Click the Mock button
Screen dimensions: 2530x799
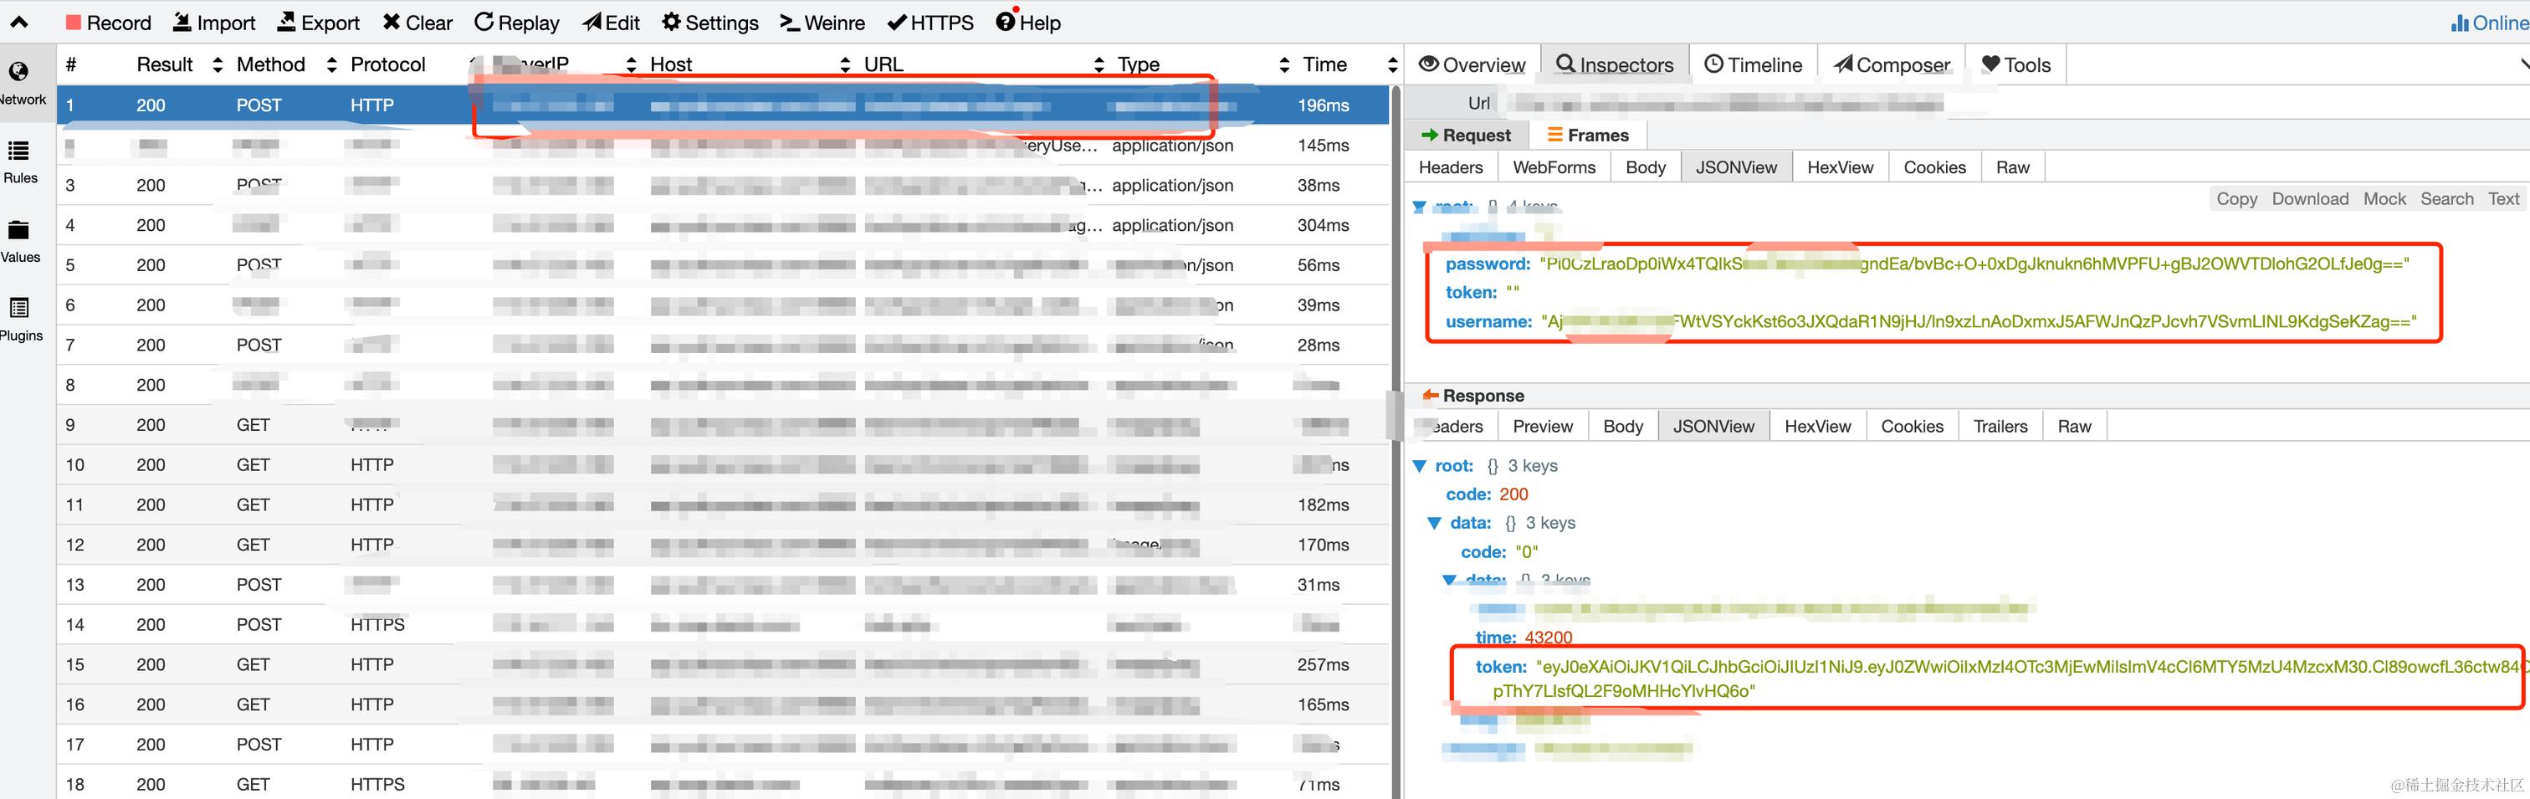point(2384,199)
